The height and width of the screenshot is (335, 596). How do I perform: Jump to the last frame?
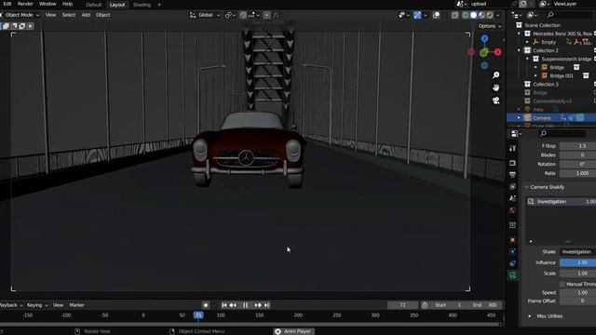[266, 305]
